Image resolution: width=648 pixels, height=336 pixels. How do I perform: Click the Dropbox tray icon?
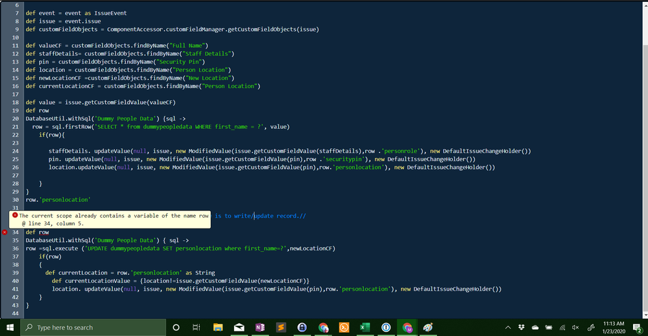[522, 328]
